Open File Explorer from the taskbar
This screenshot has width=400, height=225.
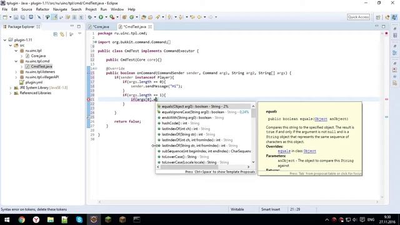[50, 219]
